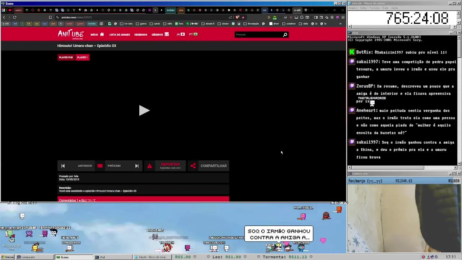
Task: Close the active browser tab with its X
Action: [x=156, y=10]
